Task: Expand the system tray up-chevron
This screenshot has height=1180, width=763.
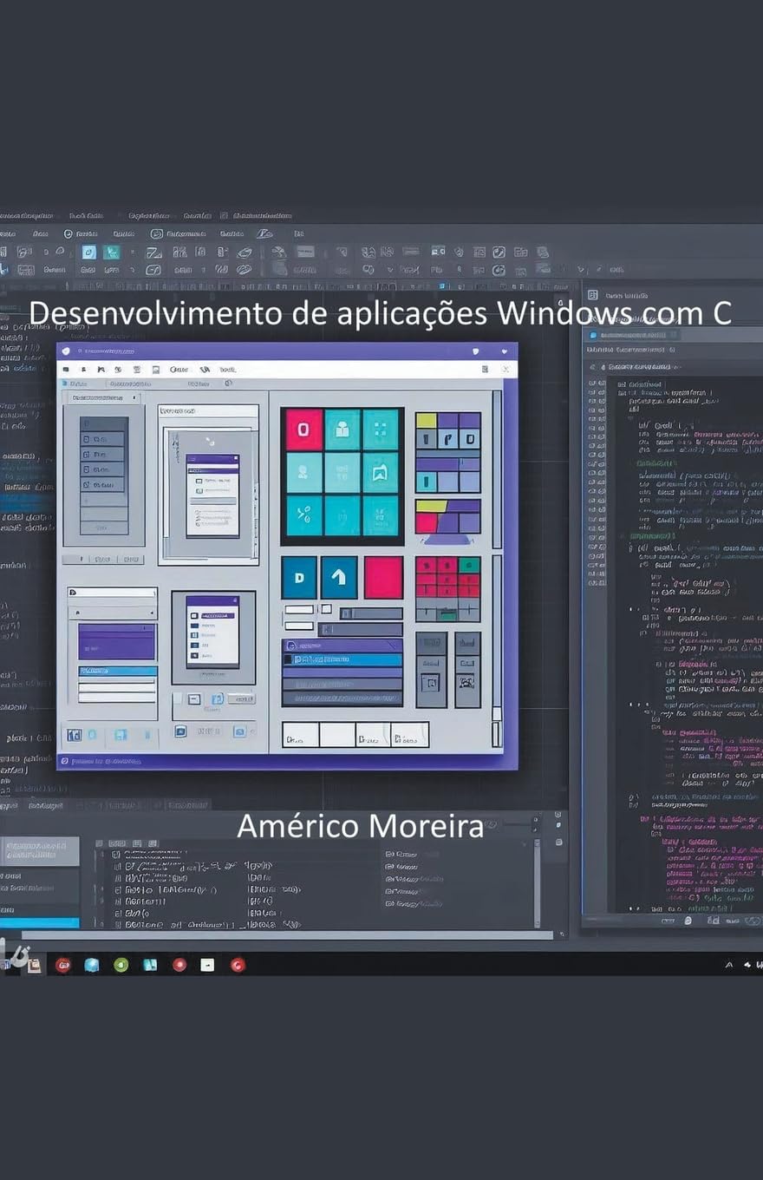Action: pyautogui.click(x=728, y=965)
